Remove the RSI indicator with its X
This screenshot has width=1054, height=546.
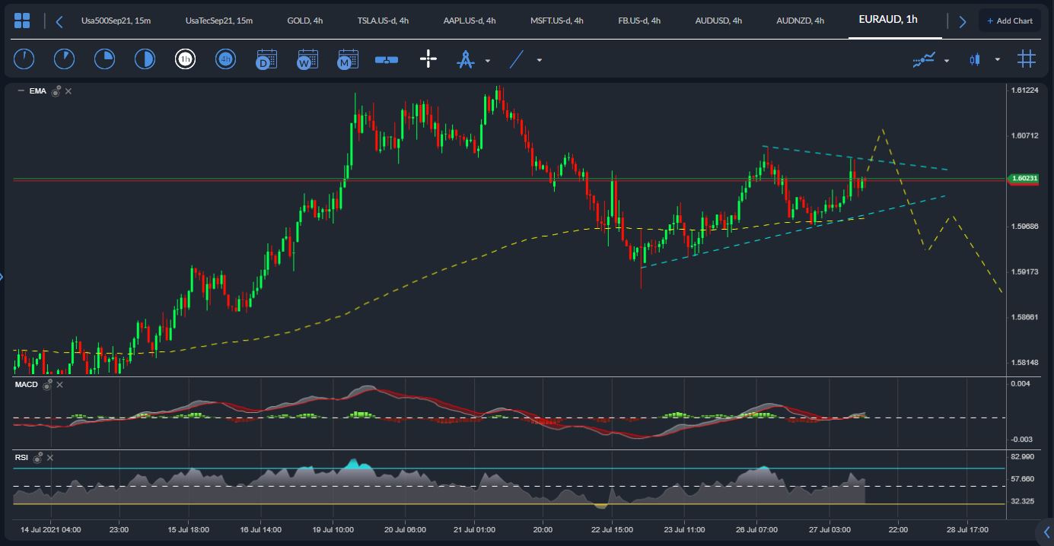[49, 458]
